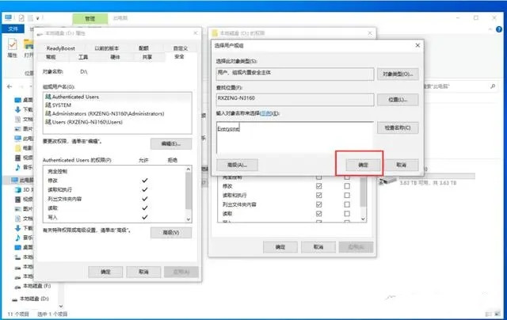Check Allow box for 修改 in permissions dialog
Viewport: 507px width, 320px height.
(x=318, y=186)
